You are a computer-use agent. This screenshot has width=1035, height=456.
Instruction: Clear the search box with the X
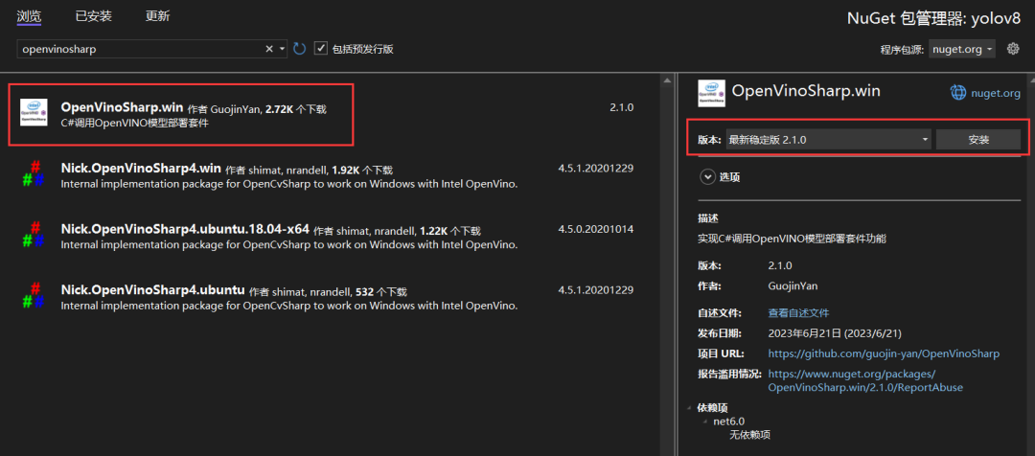click(268, 49)
